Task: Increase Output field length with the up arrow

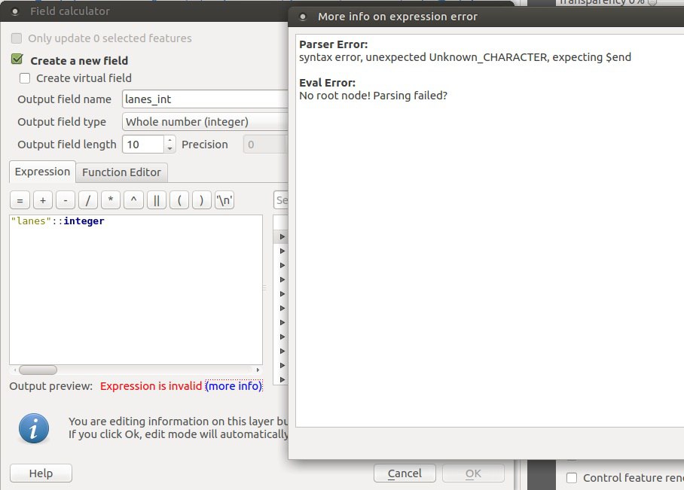Action: [x=170, y=140]
